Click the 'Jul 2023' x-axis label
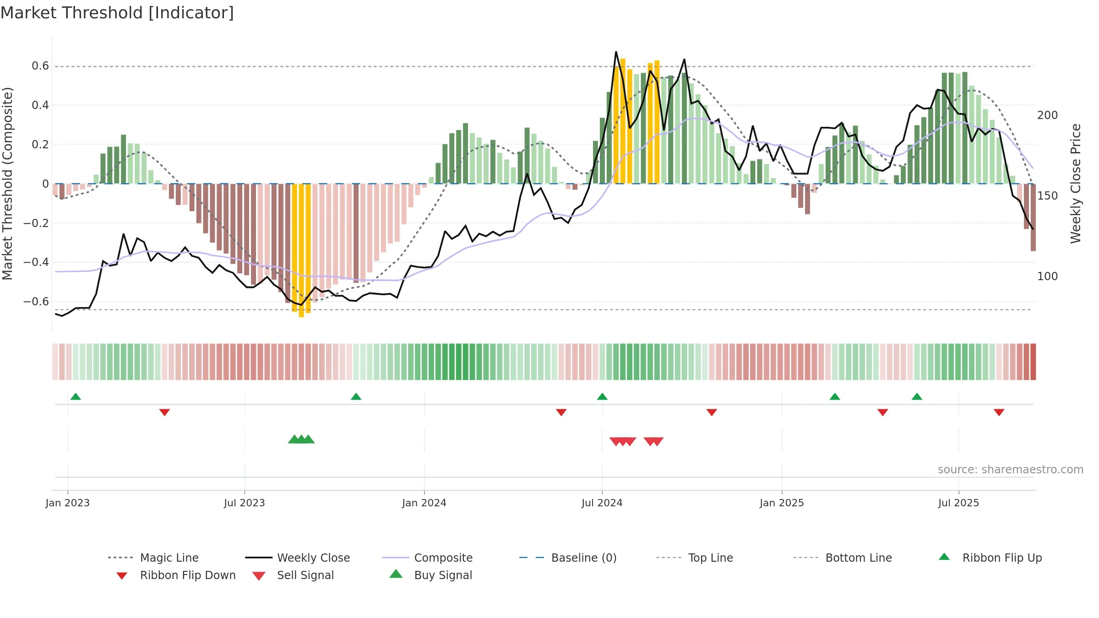Viewport: 1099px width, 618px height. point(245,503)
